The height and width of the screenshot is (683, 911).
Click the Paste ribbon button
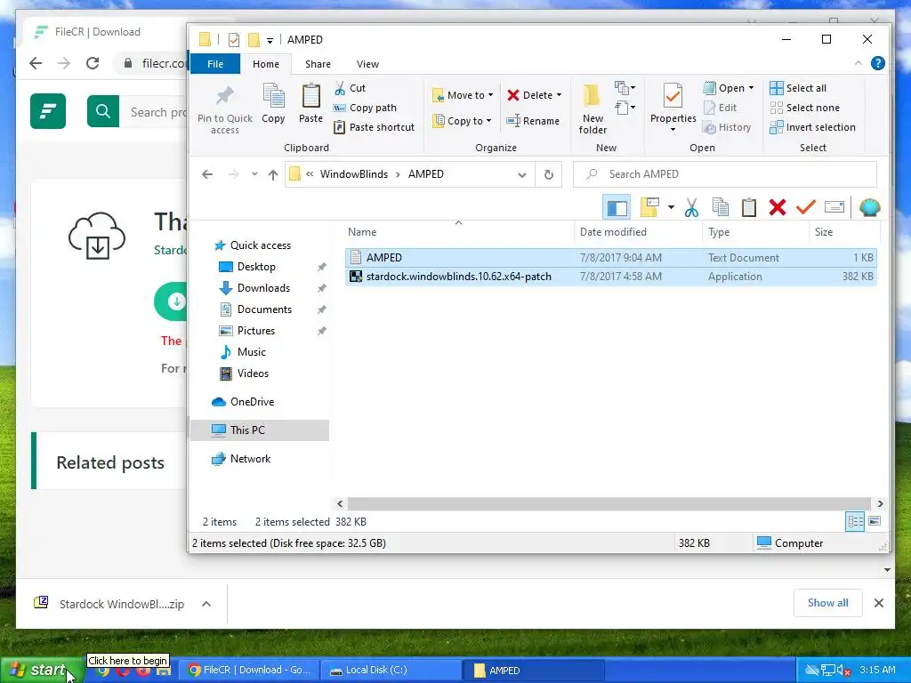[x=310, y=104]
